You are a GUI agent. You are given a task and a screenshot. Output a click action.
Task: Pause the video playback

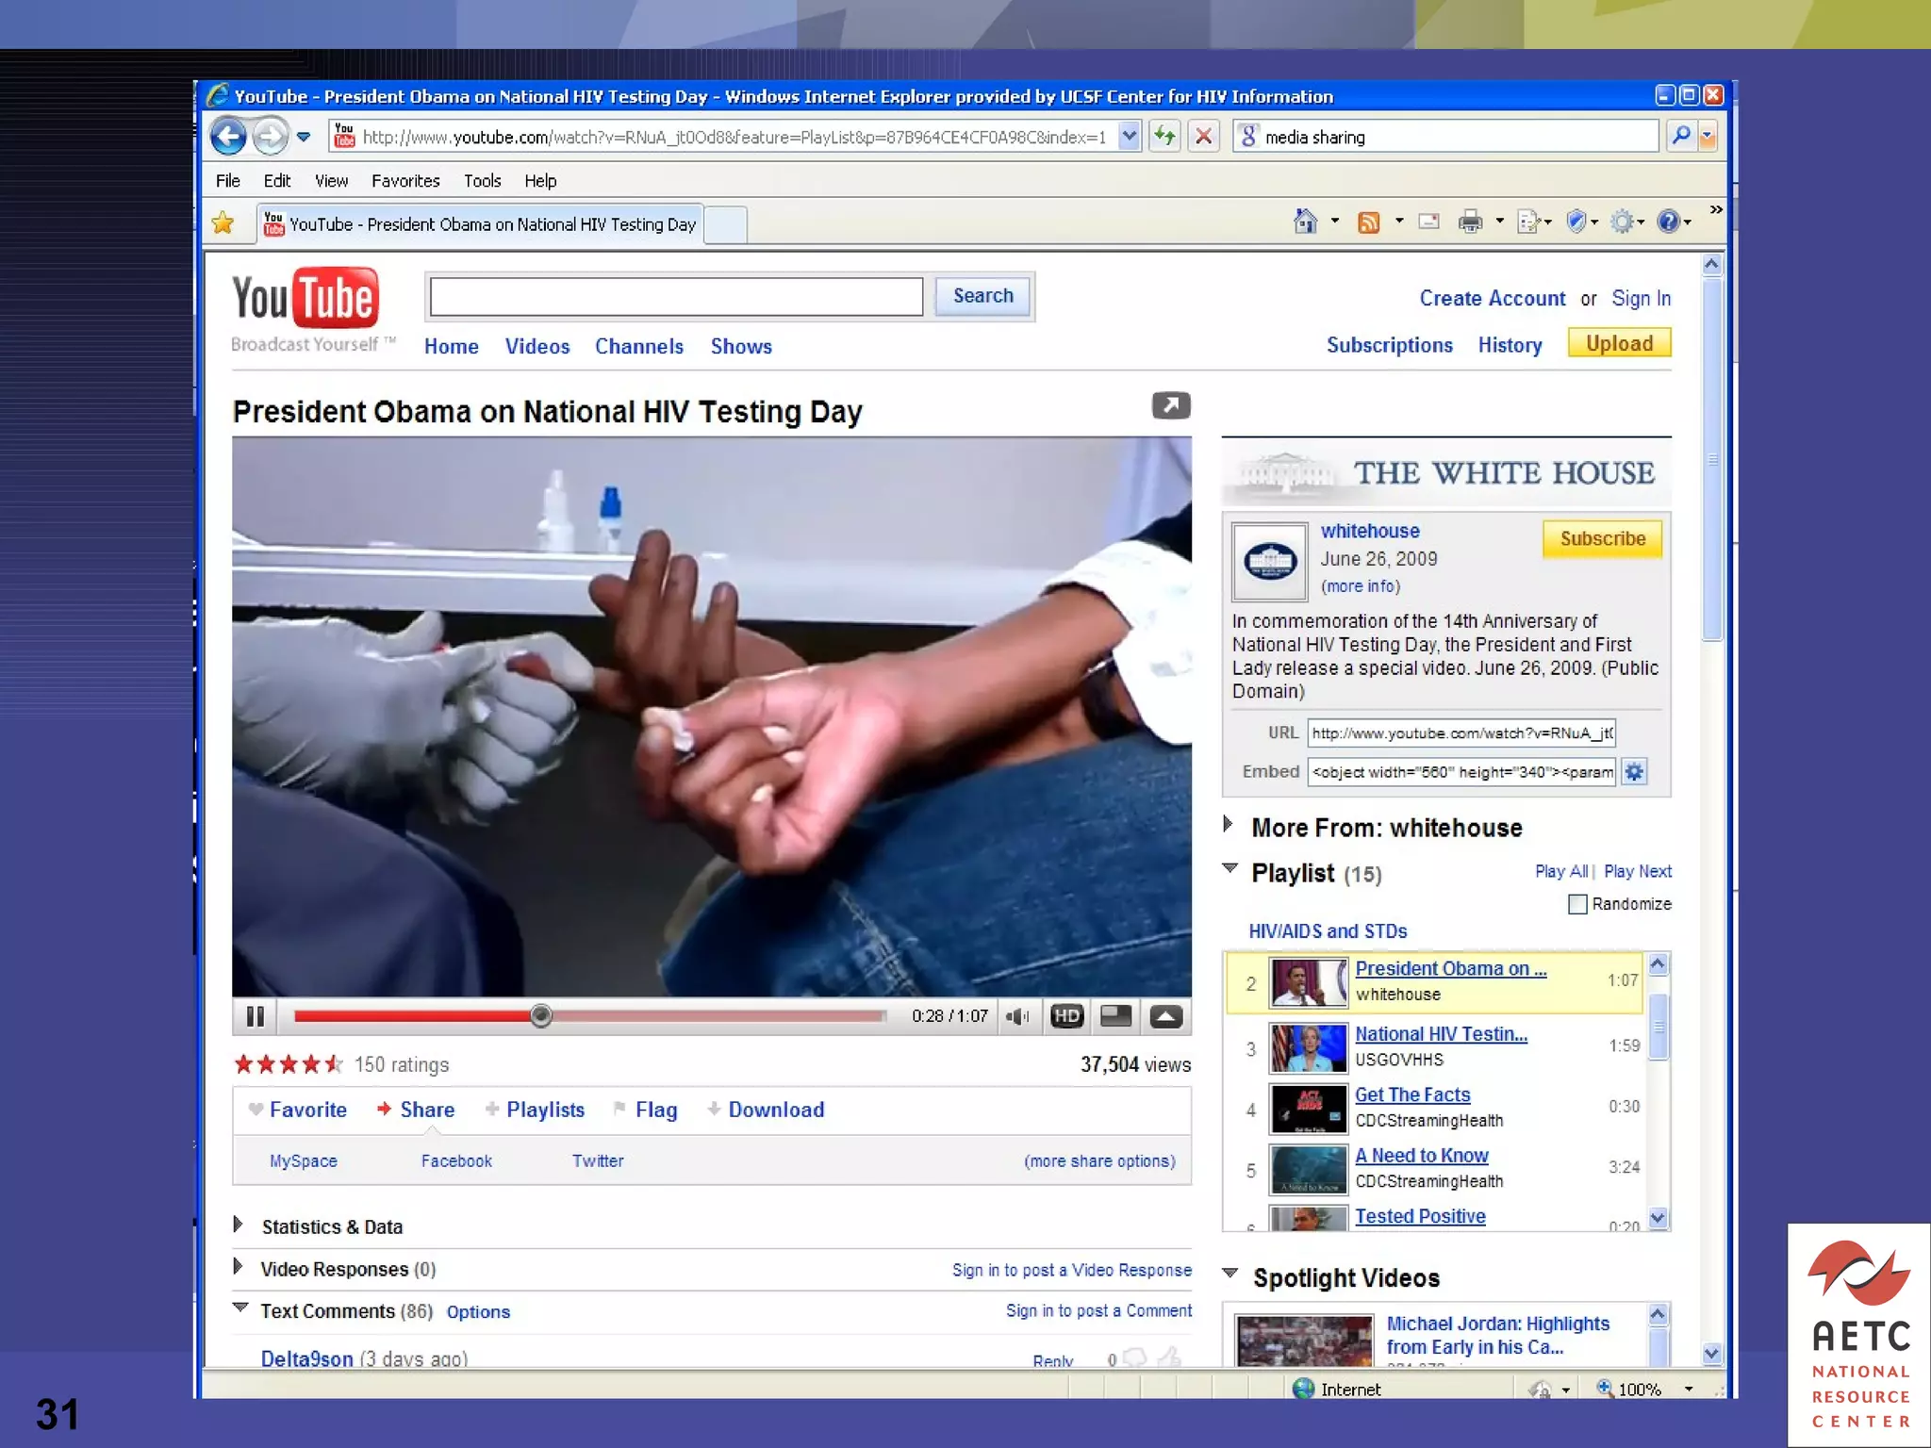[255, 1016]
